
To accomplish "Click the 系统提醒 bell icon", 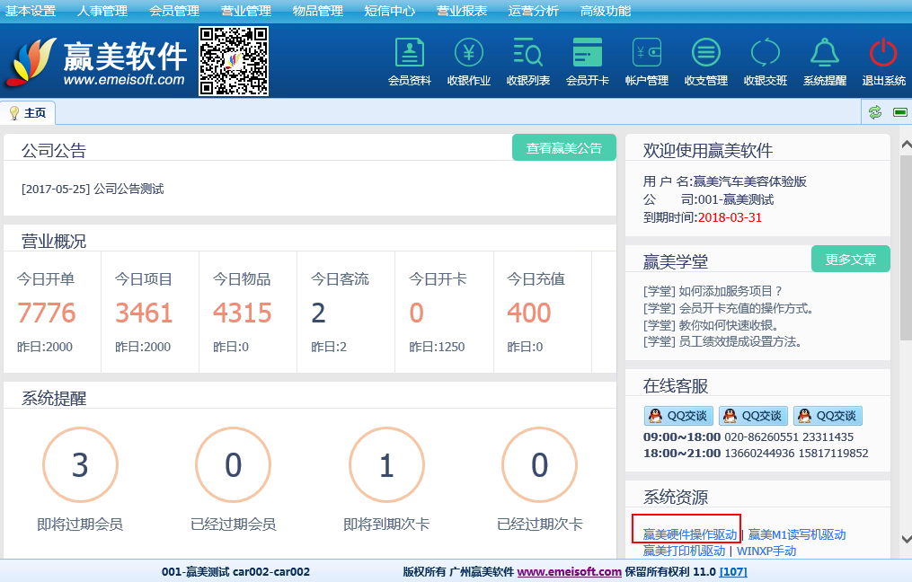I will (825, 54).
